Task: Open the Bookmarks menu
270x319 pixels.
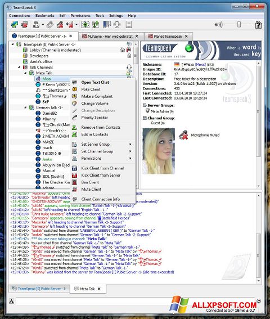Action: [x=45, y=16]
